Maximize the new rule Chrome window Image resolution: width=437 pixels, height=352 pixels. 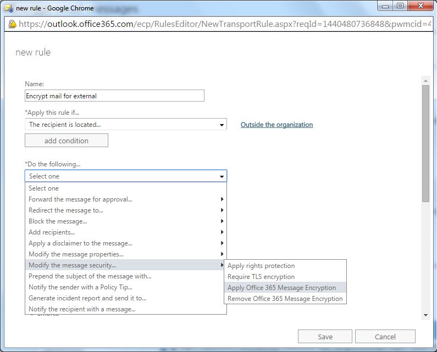point(400,6)
